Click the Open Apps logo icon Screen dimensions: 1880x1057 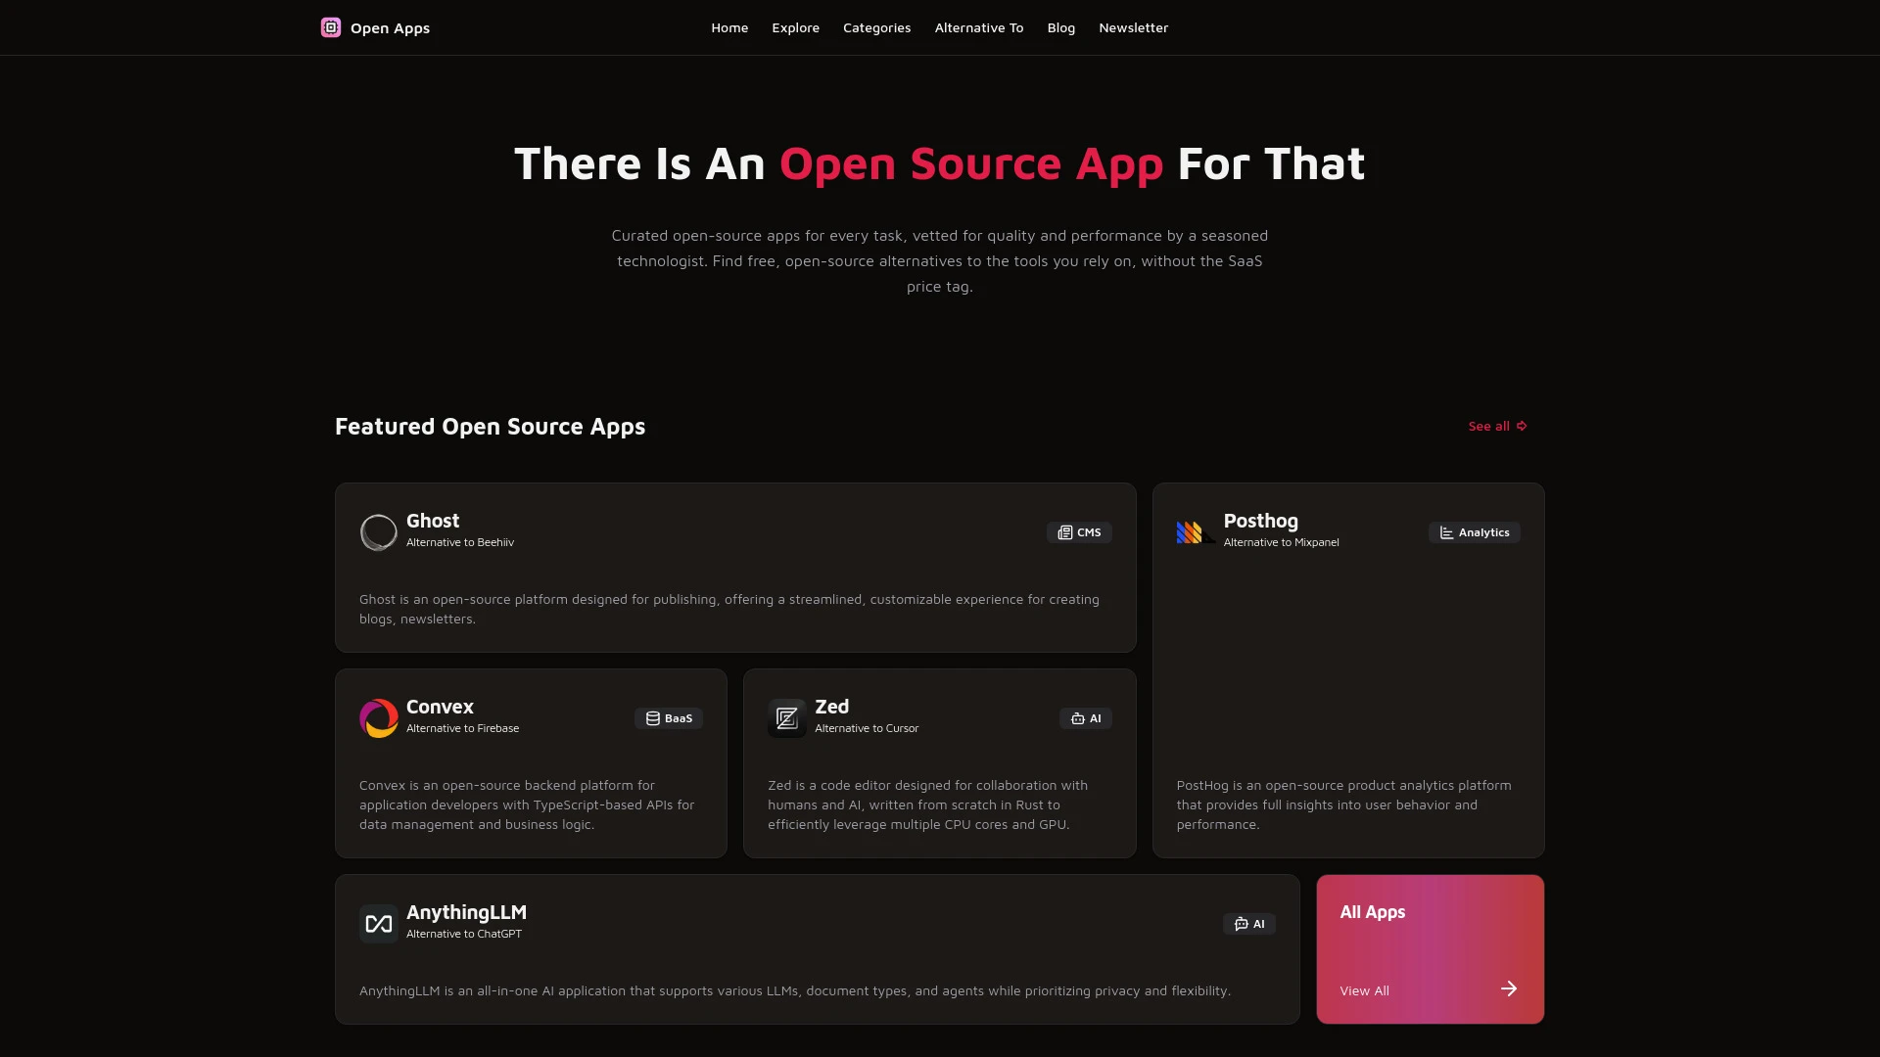[331, 27]
